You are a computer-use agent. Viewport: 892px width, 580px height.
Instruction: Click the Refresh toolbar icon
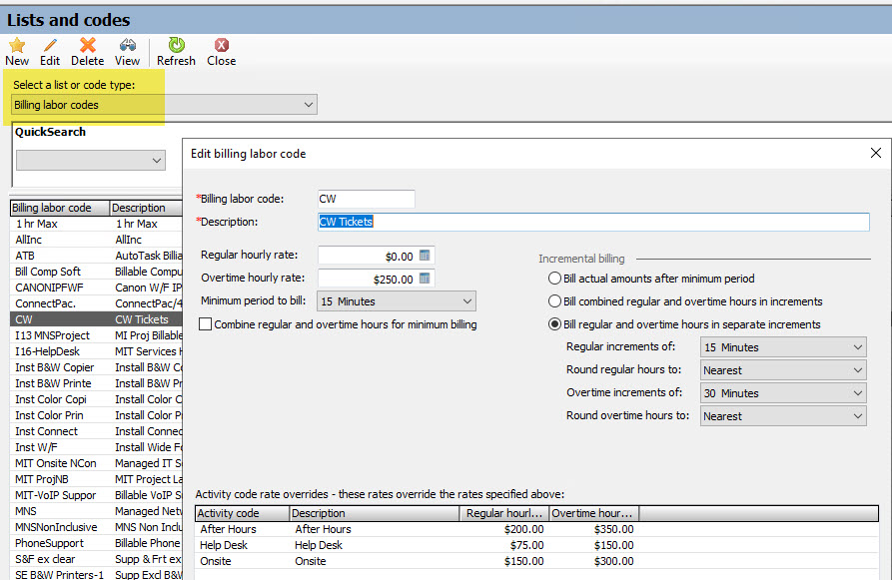[x=177, y=45]
